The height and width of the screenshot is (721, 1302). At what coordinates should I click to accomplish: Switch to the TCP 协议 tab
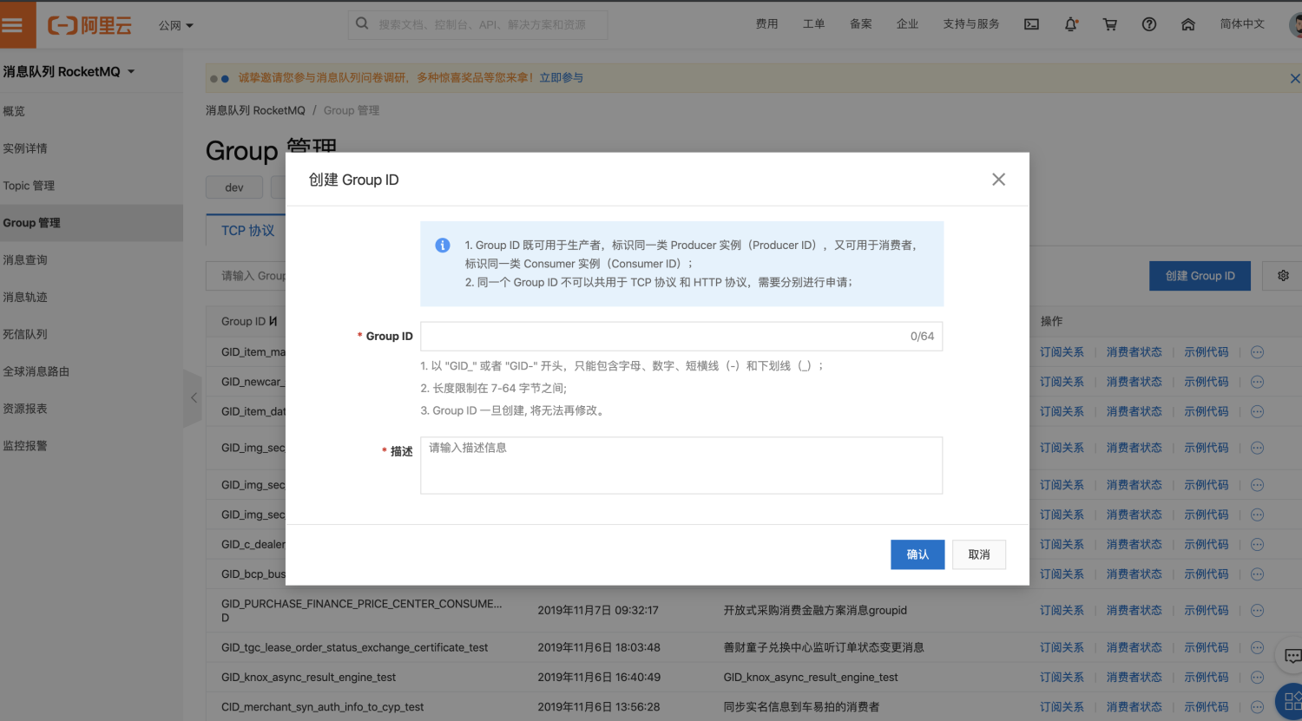tap(247, 231)
